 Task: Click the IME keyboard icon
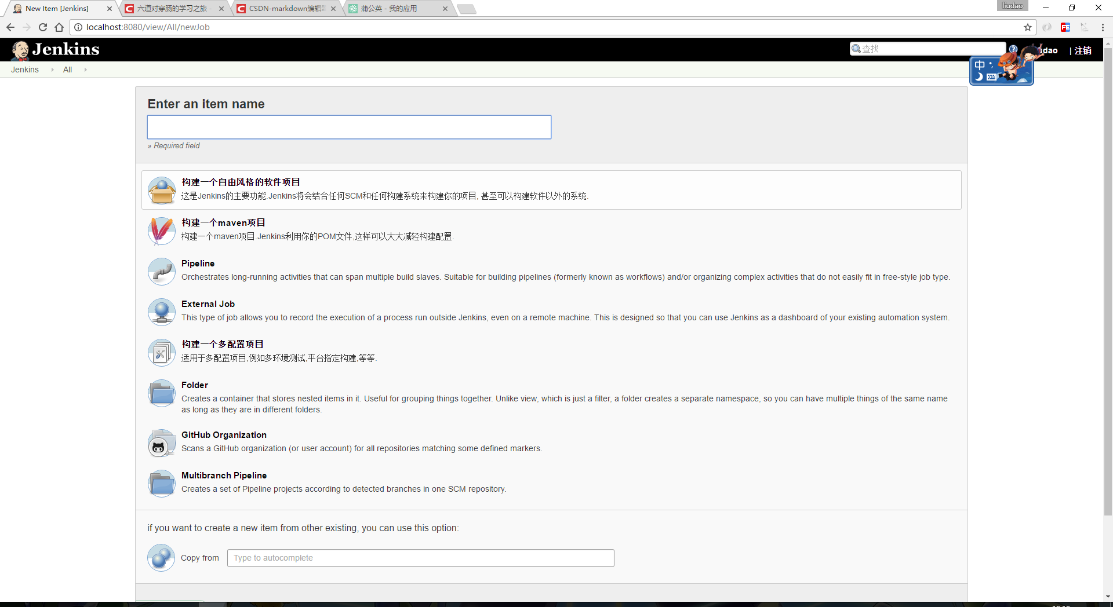coord(992,77)
